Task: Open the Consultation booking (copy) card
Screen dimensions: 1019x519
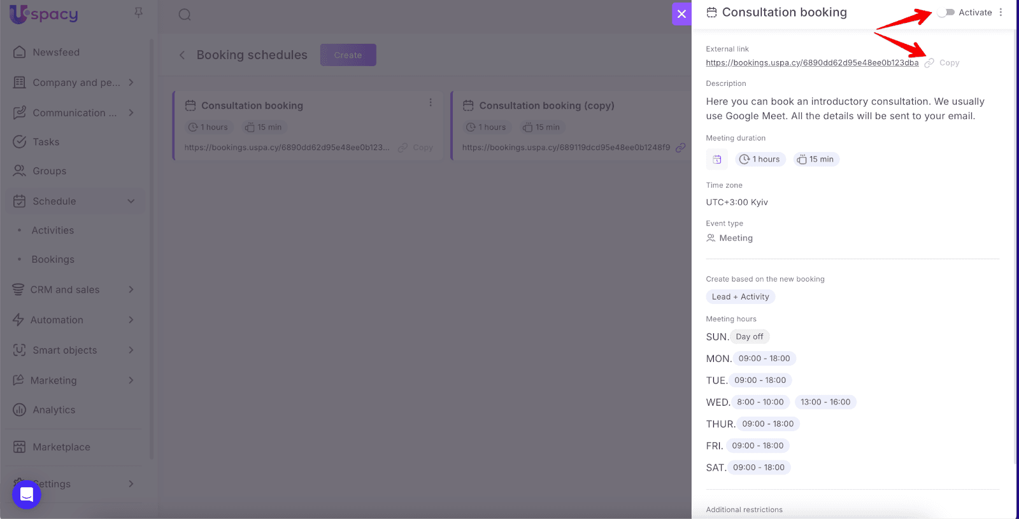Action: pyautogui.click(x=546, y=106)
